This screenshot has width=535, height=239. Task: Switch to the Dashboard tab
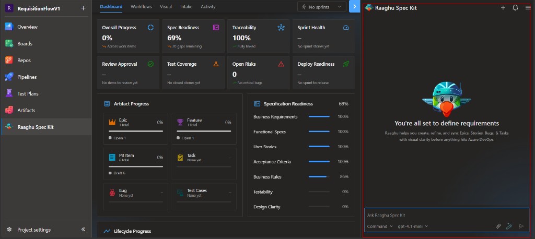[111, 7]
